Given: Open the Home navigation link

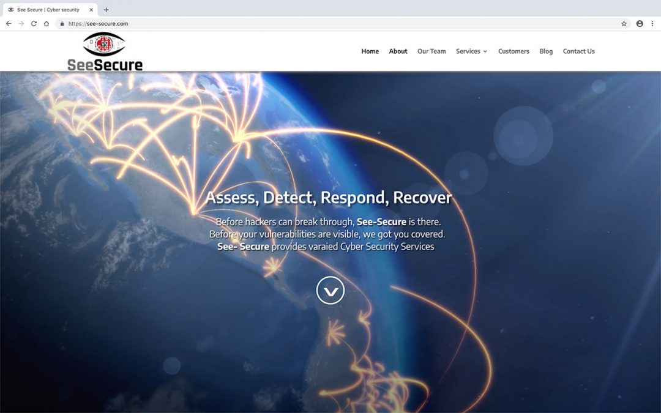Looking at the screenshot, I should tap(370, 51).
